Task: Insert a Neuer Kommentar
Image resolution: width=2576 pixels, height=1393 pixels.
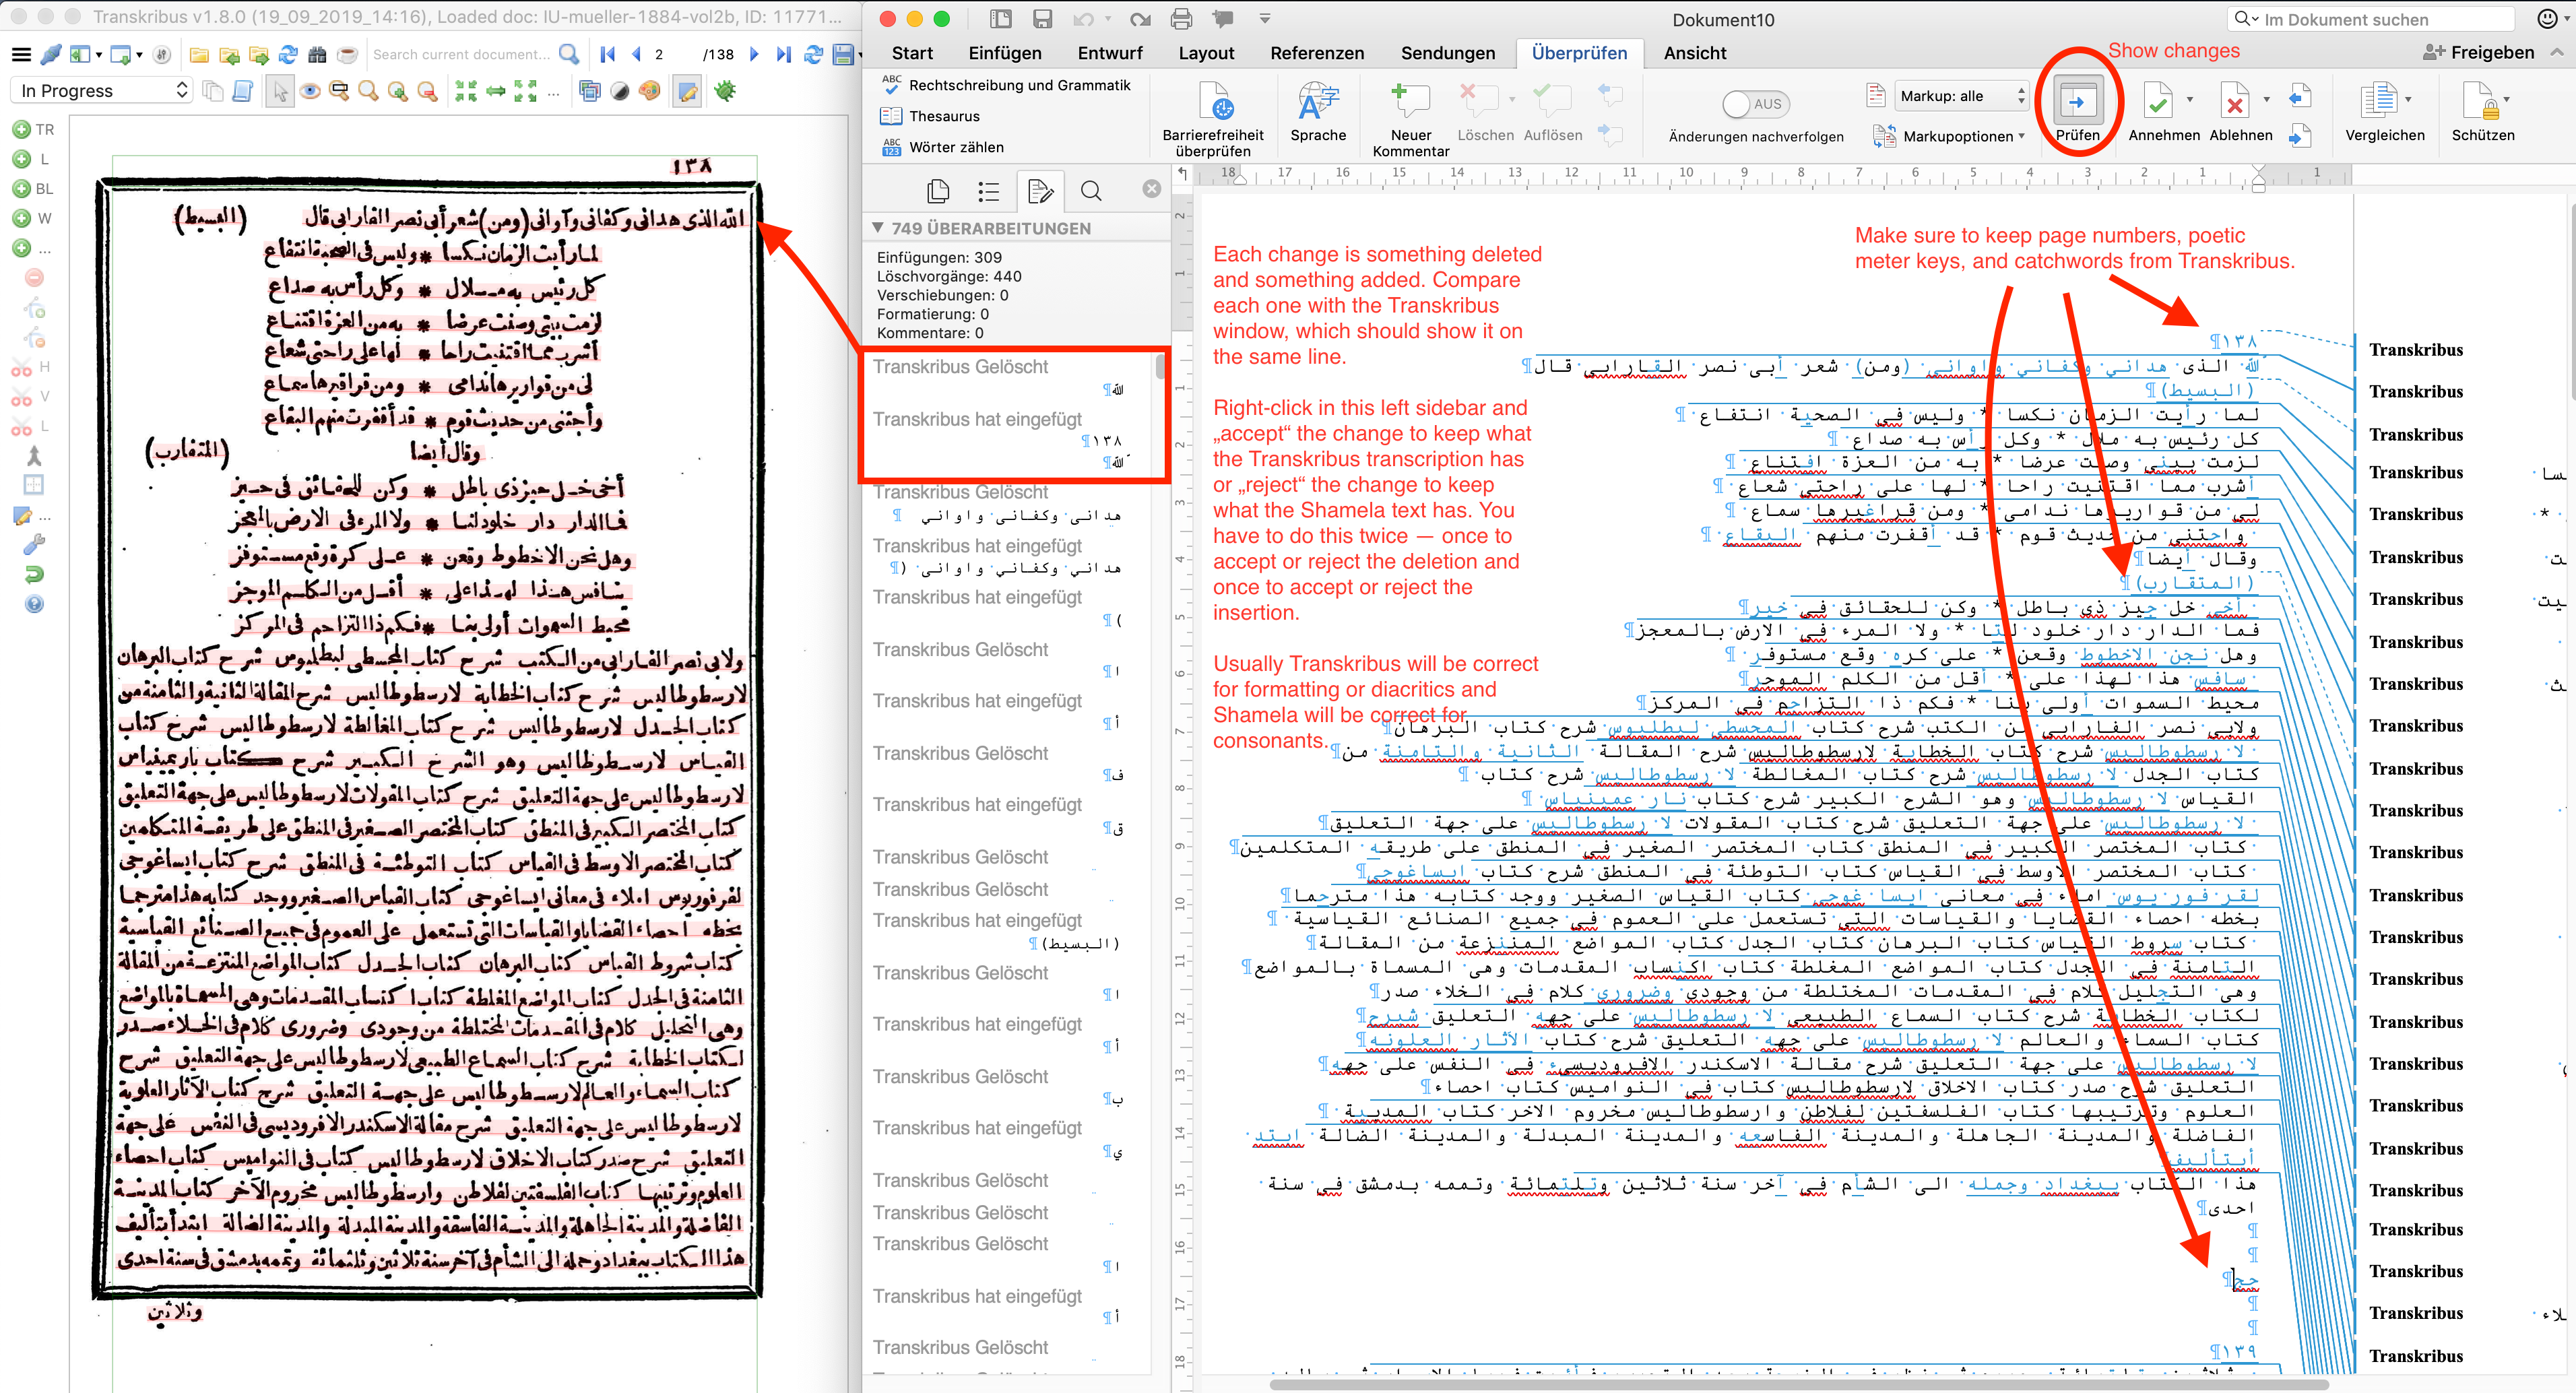Action: pos(1410,110)
